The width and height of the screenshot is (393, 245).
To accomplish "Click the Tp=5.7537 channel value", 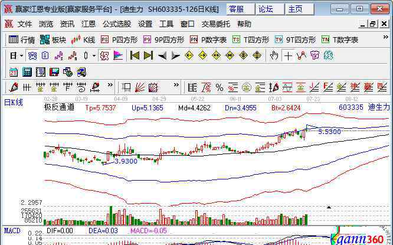I will (x=100, y=108).
